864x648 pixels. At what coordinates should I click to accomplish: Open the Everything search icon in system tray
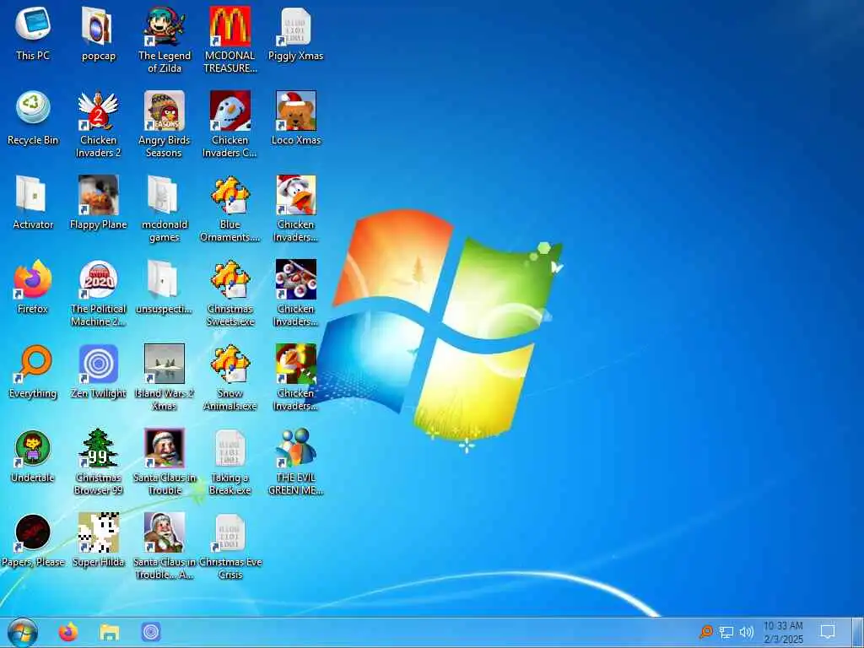pos(706,631)
